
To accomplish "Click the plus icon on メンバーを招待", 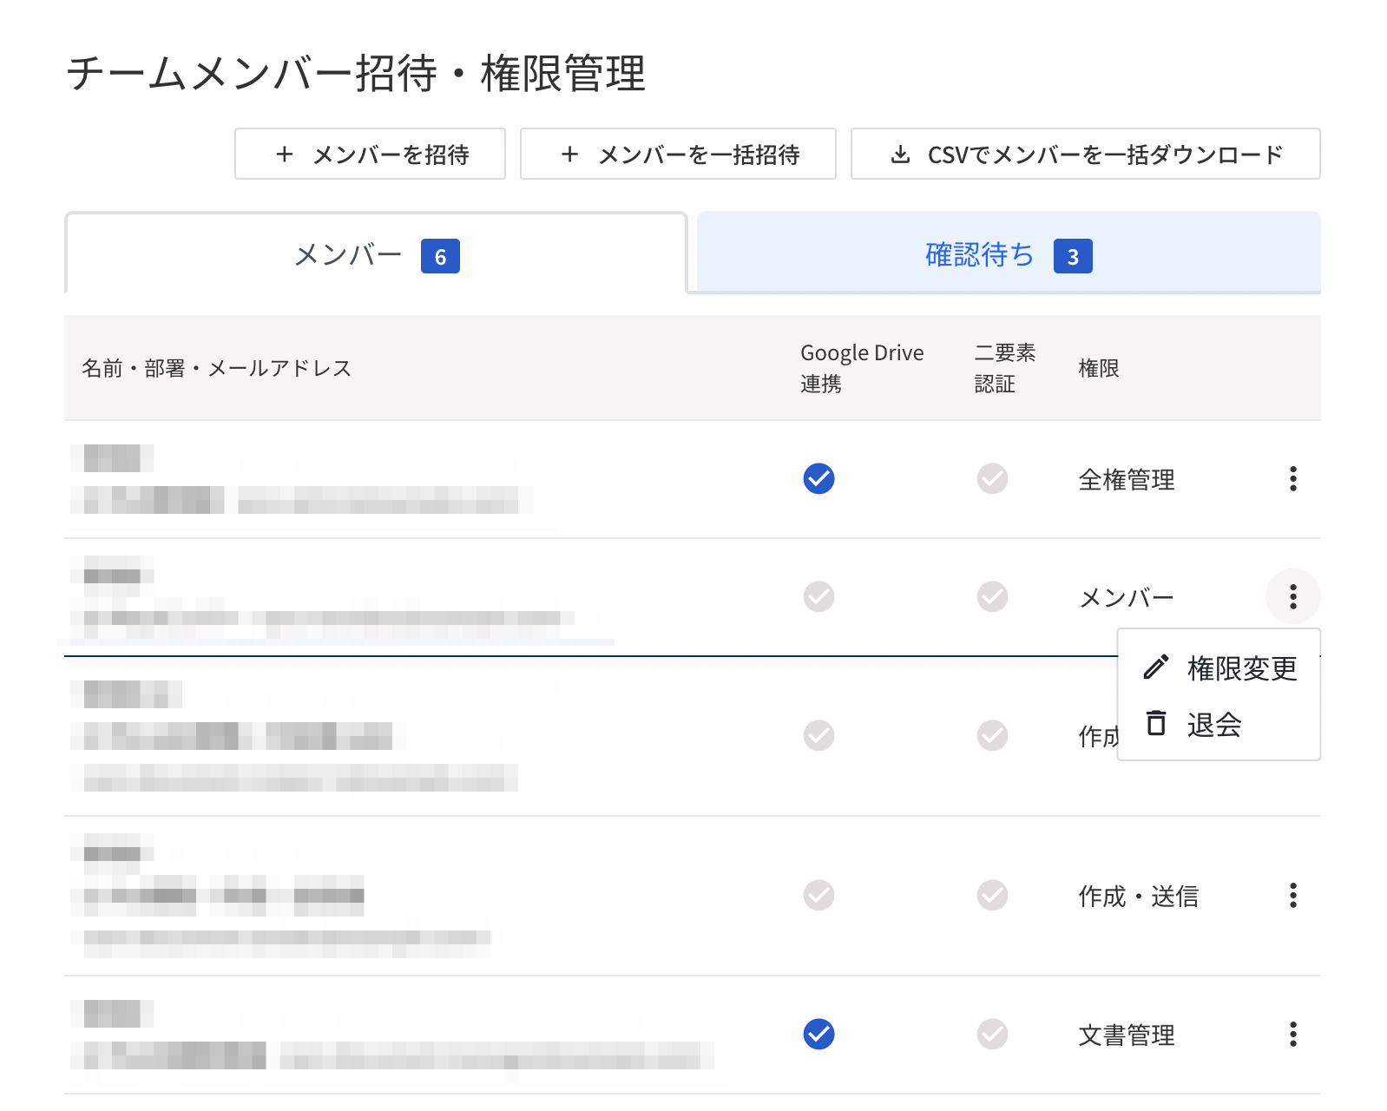I will click(284, 154).
